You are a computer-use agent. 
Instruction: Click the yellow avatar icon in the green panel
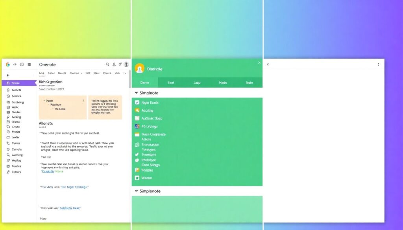[x=139, y=69]
